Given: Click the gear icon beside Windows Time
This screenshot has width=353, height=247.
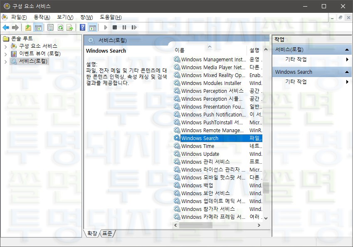Looking at the screenshot, I should [177, 146].
